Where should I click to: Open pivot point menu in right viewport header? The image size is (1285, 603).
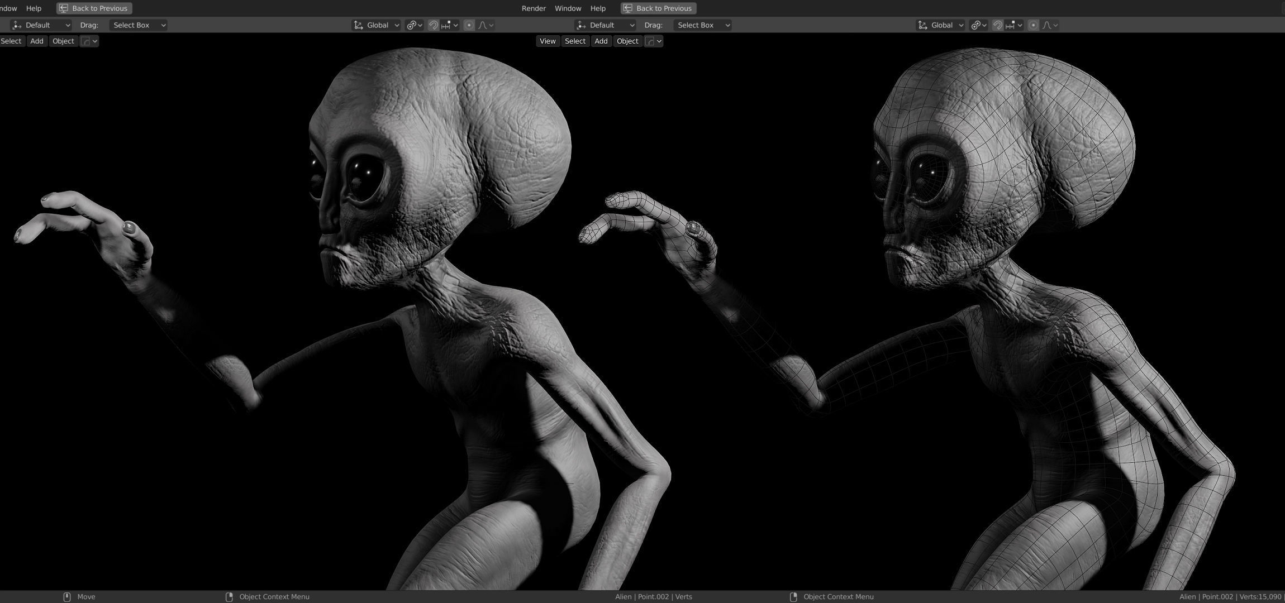[x=978, y=25]
